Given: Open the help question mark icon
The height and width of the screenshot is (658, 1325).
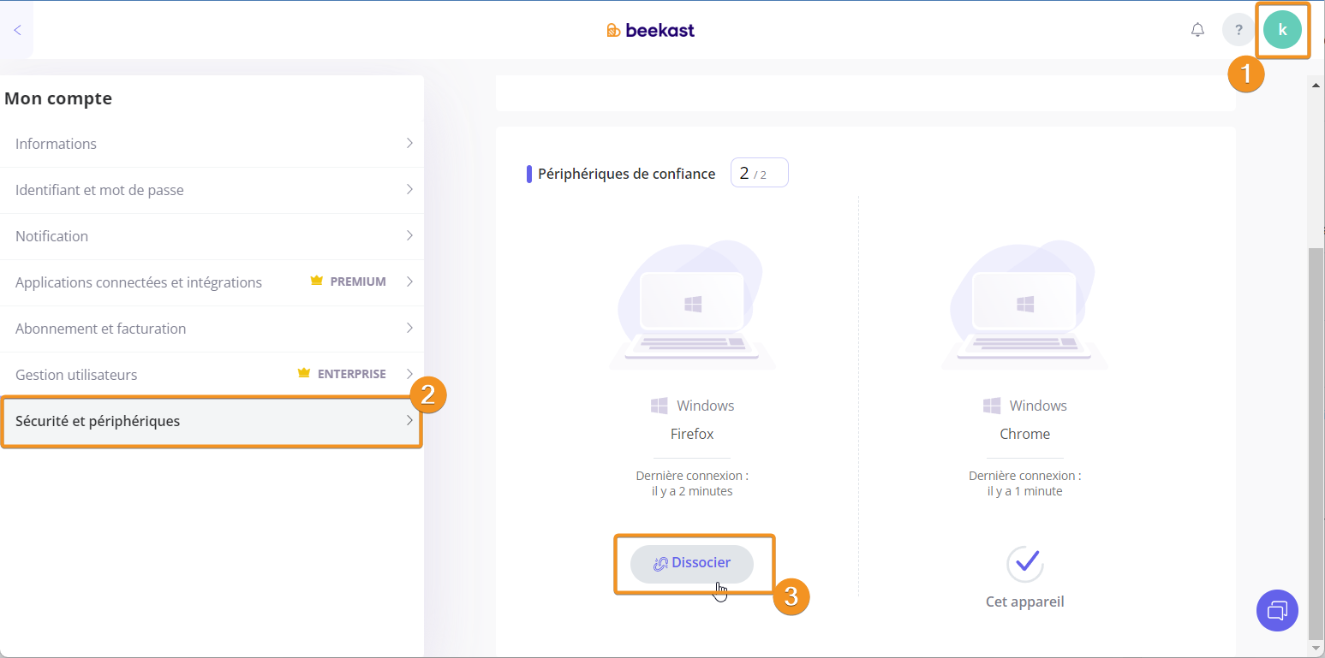Looking at the screenshot, I should pos(1238,30).
